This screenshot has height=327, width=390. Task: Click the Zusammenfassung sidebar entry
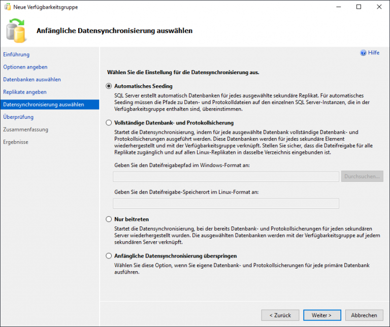(x=25, y=129)
